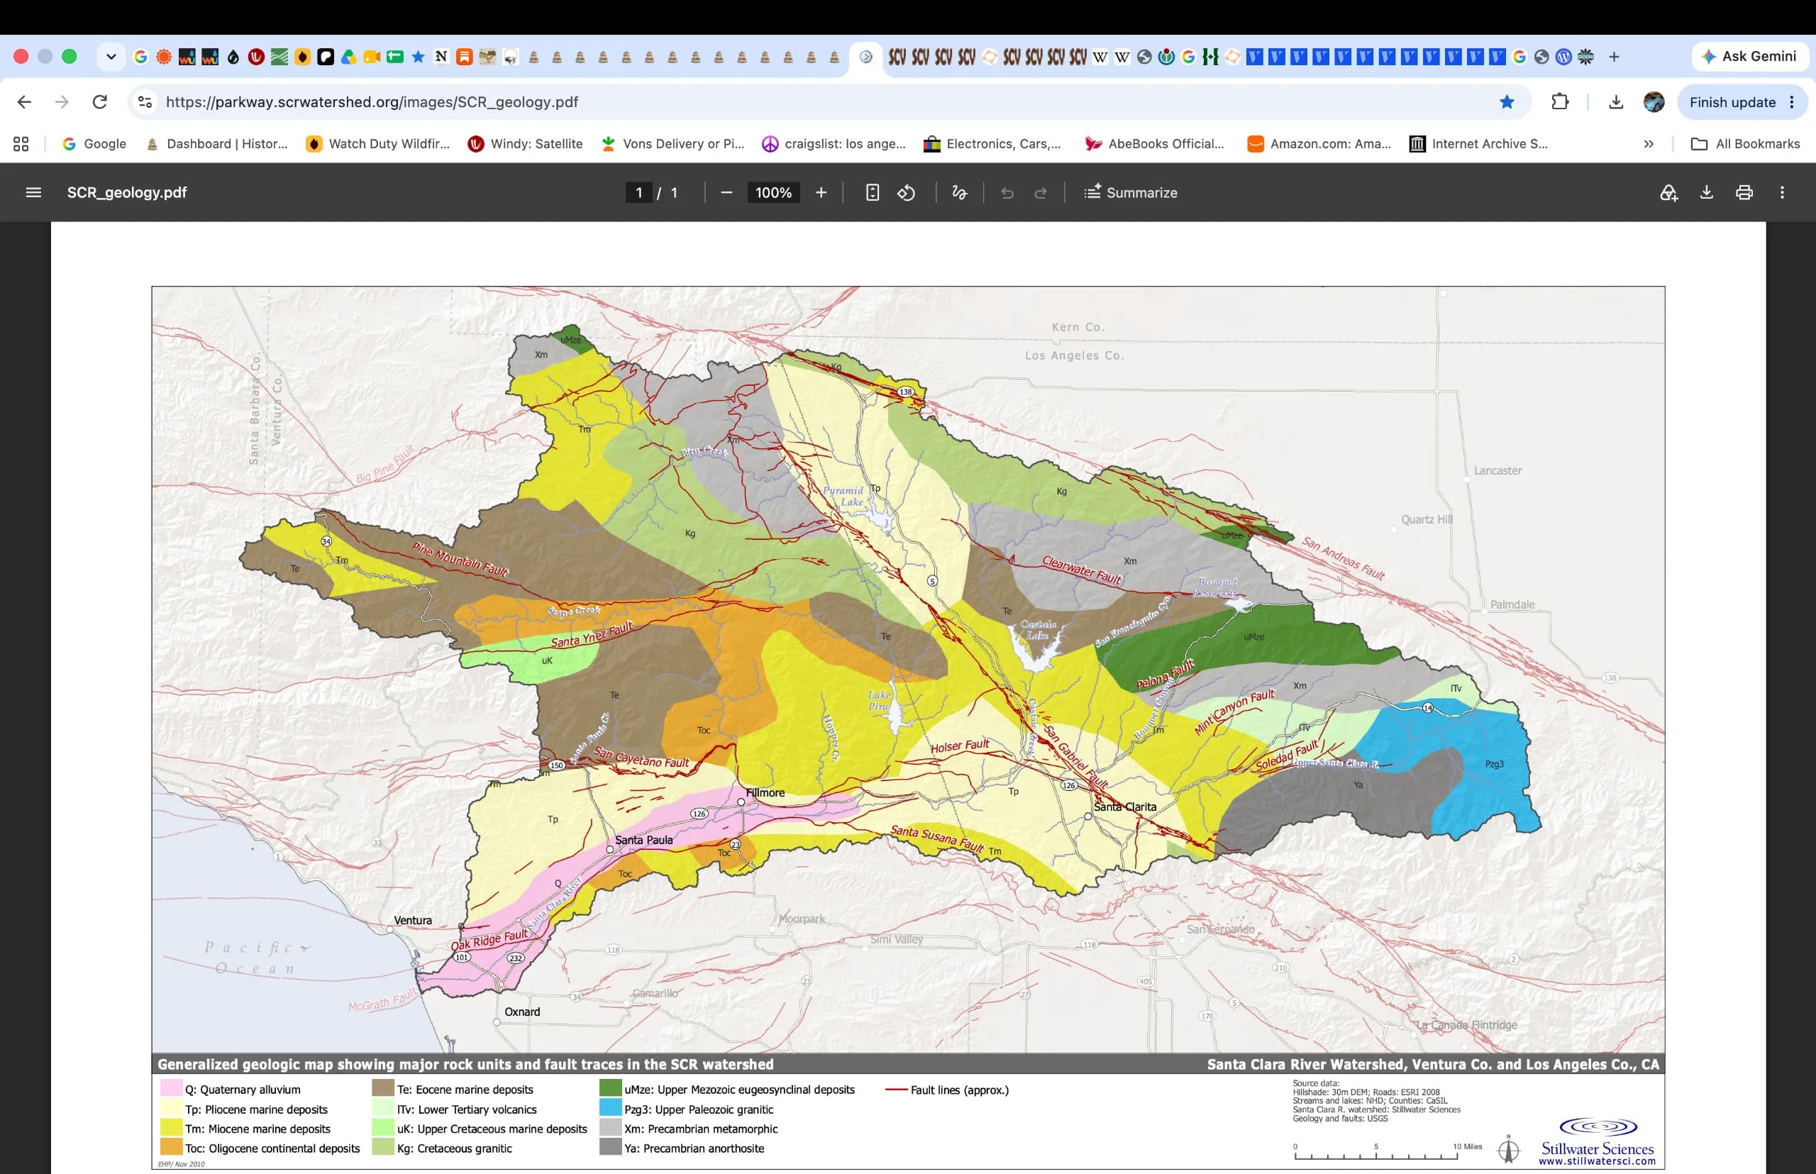Open a new tab with plus button
The height and width of the screenshot is (1174, 1816).
tap(1614, 57)
